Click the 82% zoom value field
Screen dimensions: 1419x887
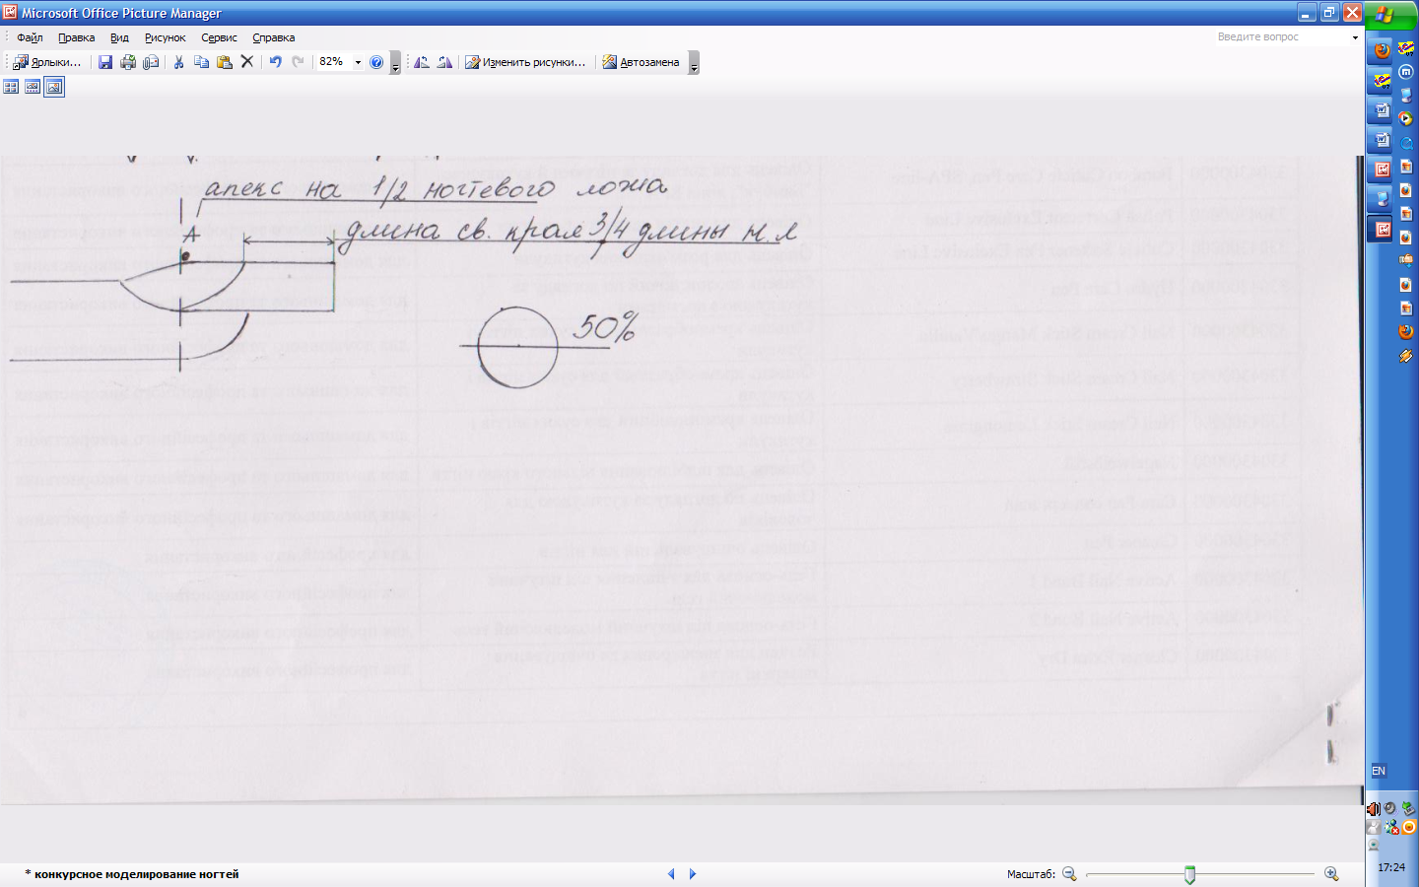pyautogui.click(x=334, y=62)
